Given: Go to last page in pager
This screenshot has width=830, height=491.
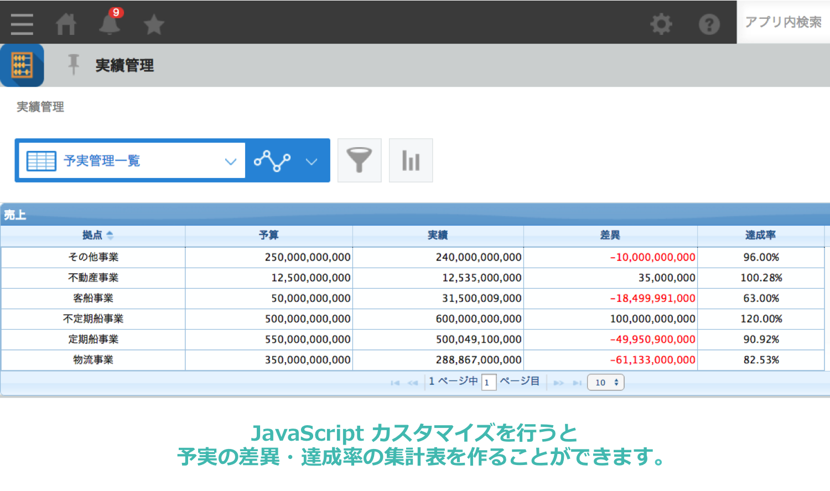Looking at the screenshot, I should [577, 383].
